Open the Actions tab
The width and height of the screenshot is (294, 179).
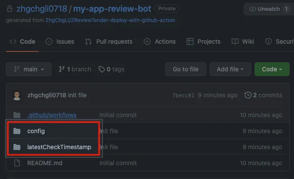coord(159,42)
